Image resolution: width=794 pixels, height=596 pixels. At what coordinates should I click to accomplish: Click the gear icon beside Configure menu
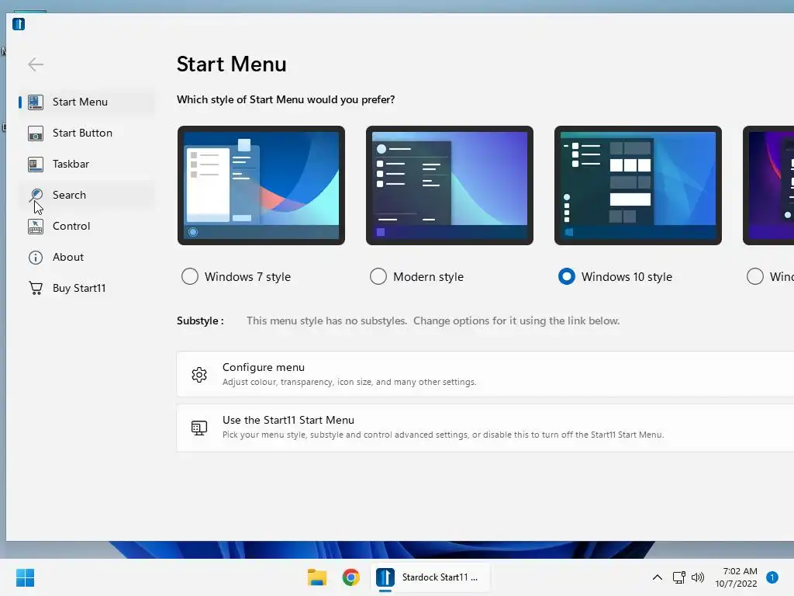(x=199, y=375)
